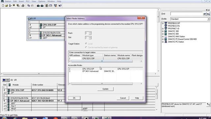This screenshot has width=211, height=119.
Task: Click the address overview window toolbar icon
Action: point(50,6)
